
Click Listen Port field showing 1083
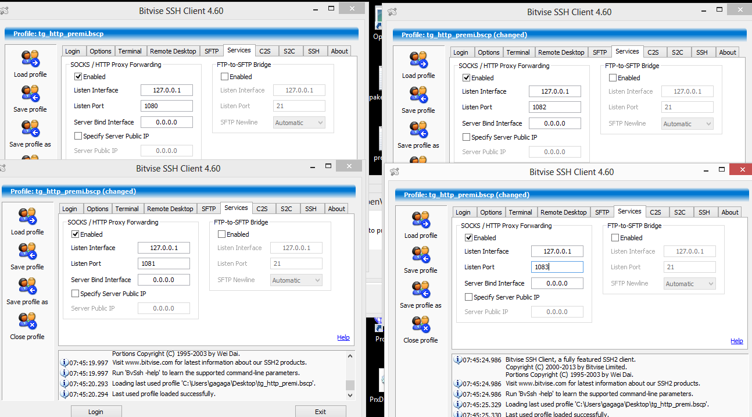[557, 267]
